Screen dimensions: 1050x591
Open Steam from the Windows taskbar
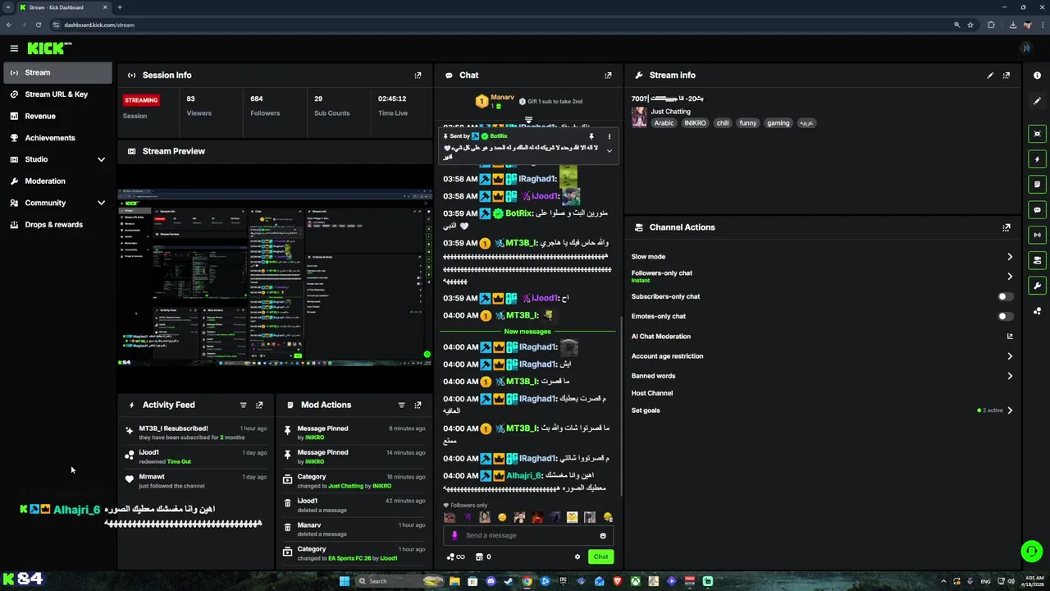click(509, 581)
